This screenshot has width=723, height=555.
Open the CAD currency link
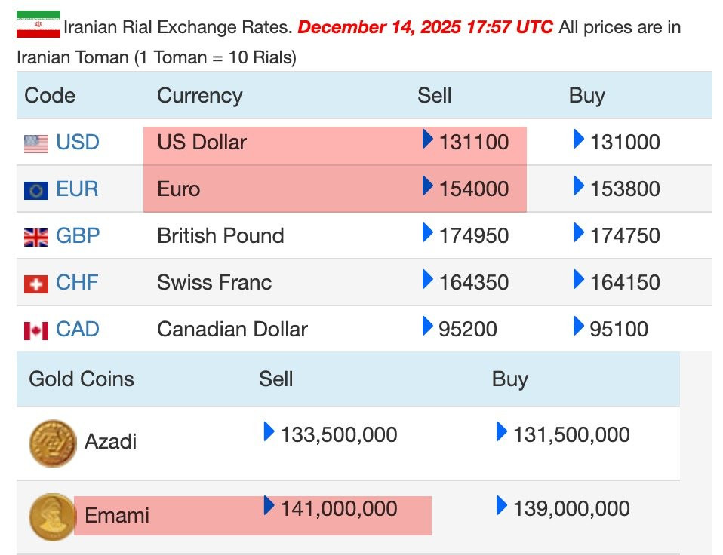tap(78, 329)
